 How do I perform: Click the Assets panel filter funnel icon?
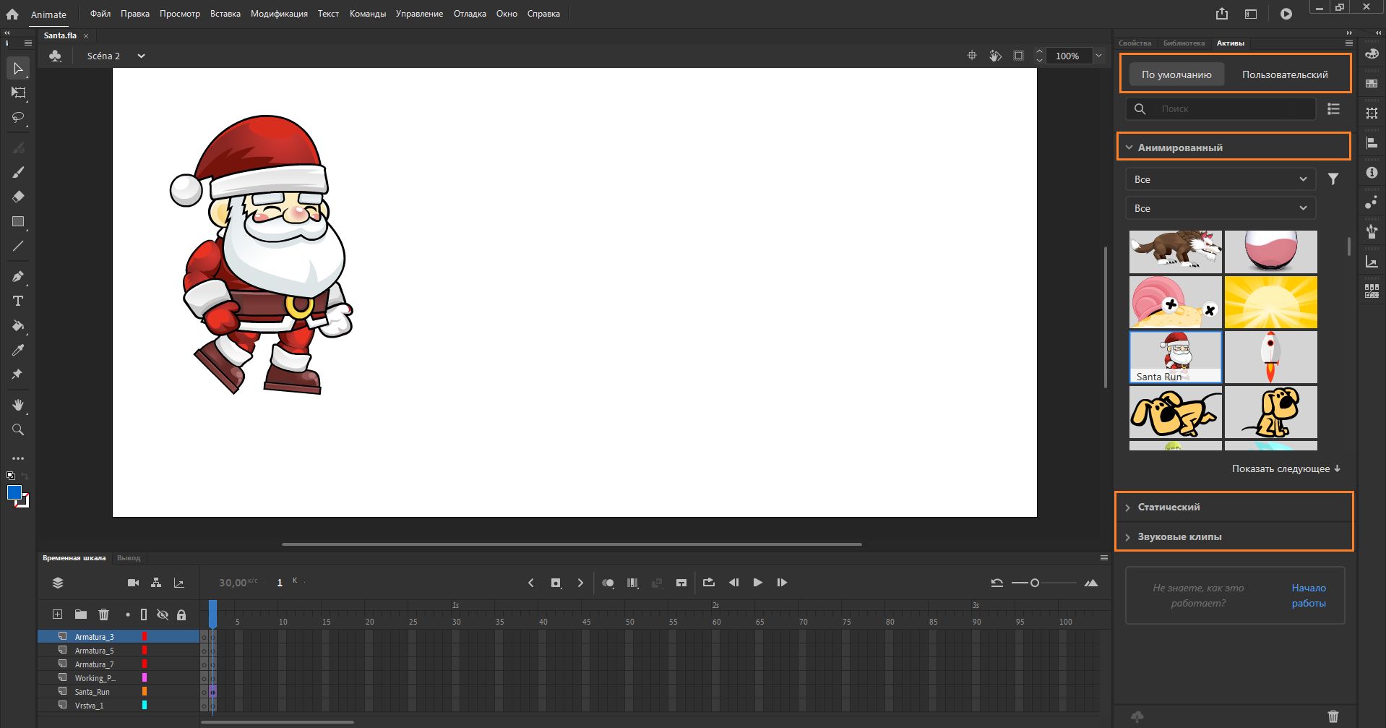1333,179
